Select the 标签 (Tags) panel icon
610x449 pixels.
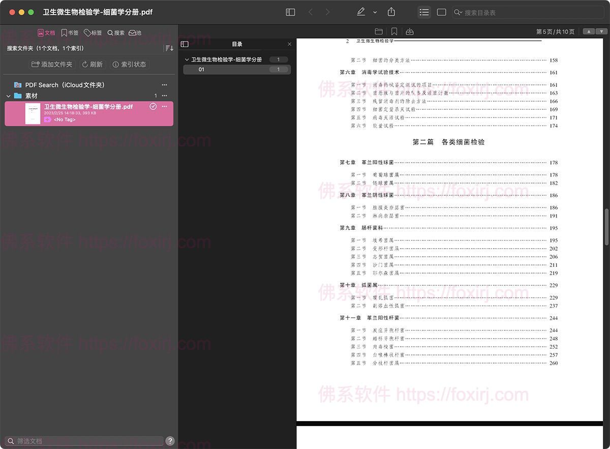click(93, 33)
